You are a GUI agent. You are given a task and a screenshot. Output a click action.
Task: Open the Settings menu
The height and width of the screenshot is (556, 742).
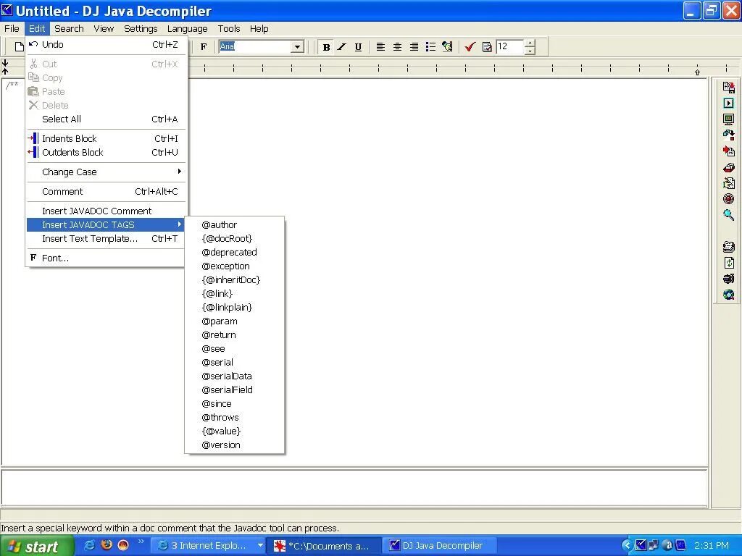coord(141,28)
